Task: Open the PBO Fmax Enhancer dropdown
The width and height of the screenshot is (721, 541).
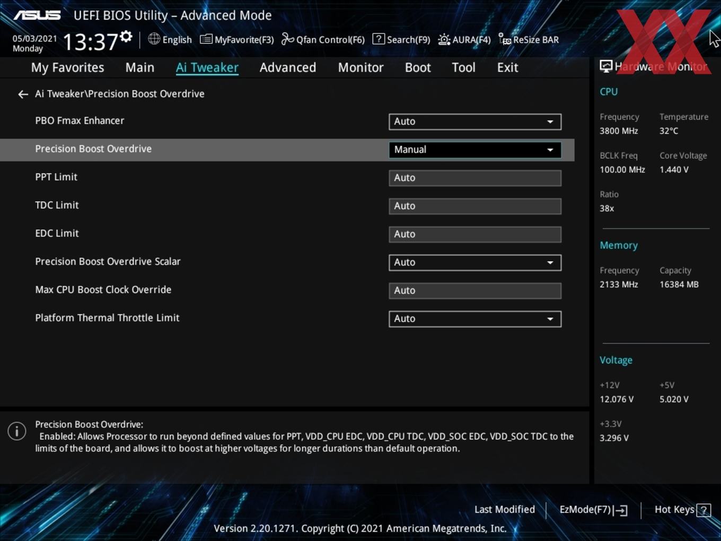Action: [x=475, y=121]
